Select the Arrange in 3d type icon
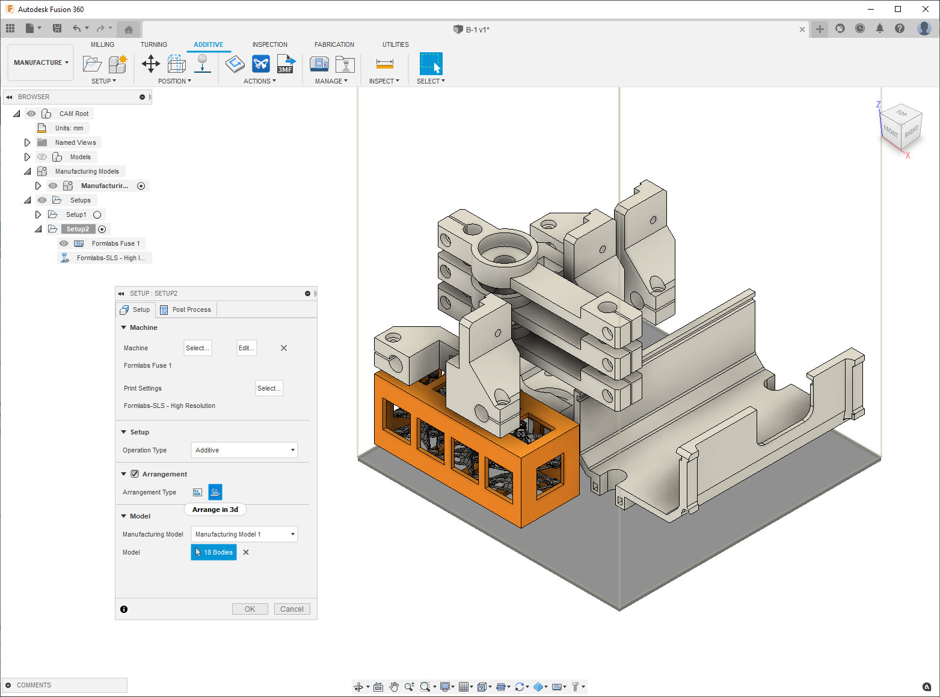Screen dimensions: 940x697 (x=215, y=492)
